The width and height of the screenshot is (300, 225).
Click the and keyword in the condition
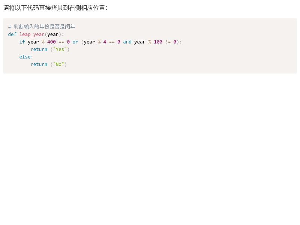pyautogui.click(x=127, y=42)
